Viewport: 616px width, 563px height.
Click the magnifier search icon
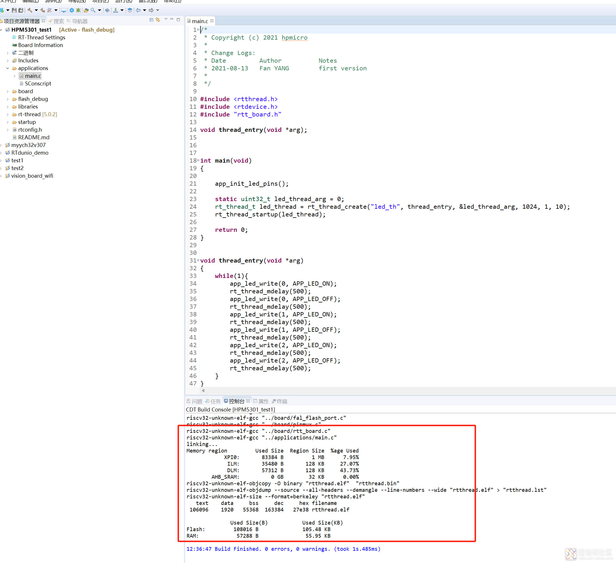pos(93,10)
